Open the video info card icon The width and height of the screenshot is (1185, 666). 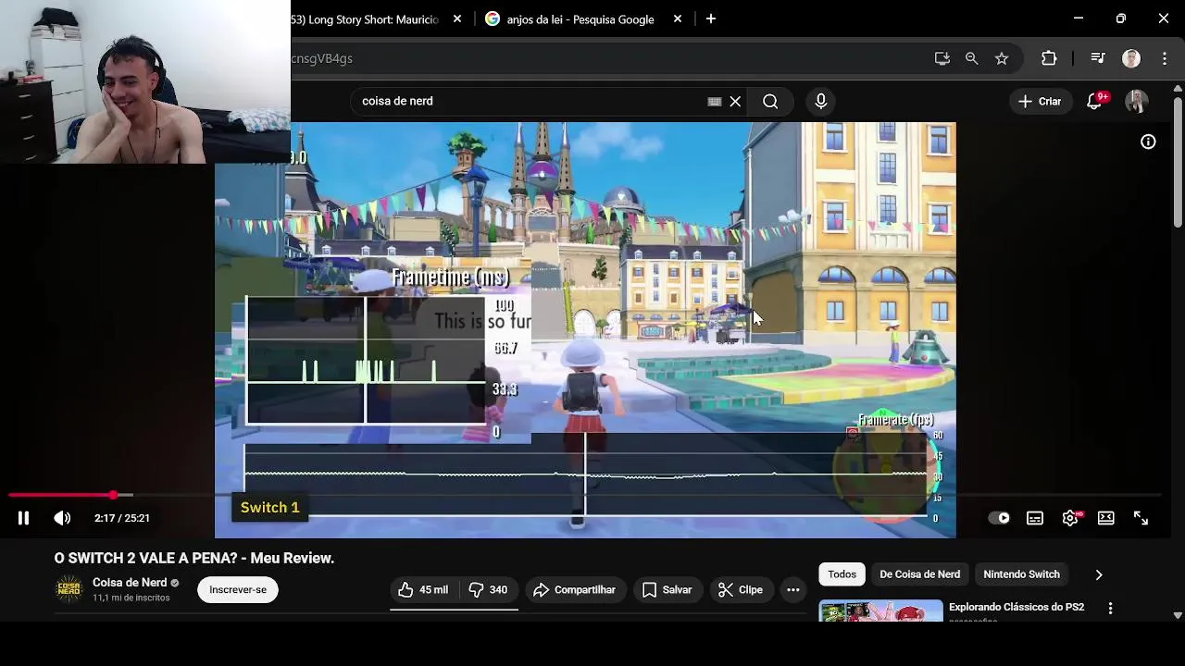1148,142
